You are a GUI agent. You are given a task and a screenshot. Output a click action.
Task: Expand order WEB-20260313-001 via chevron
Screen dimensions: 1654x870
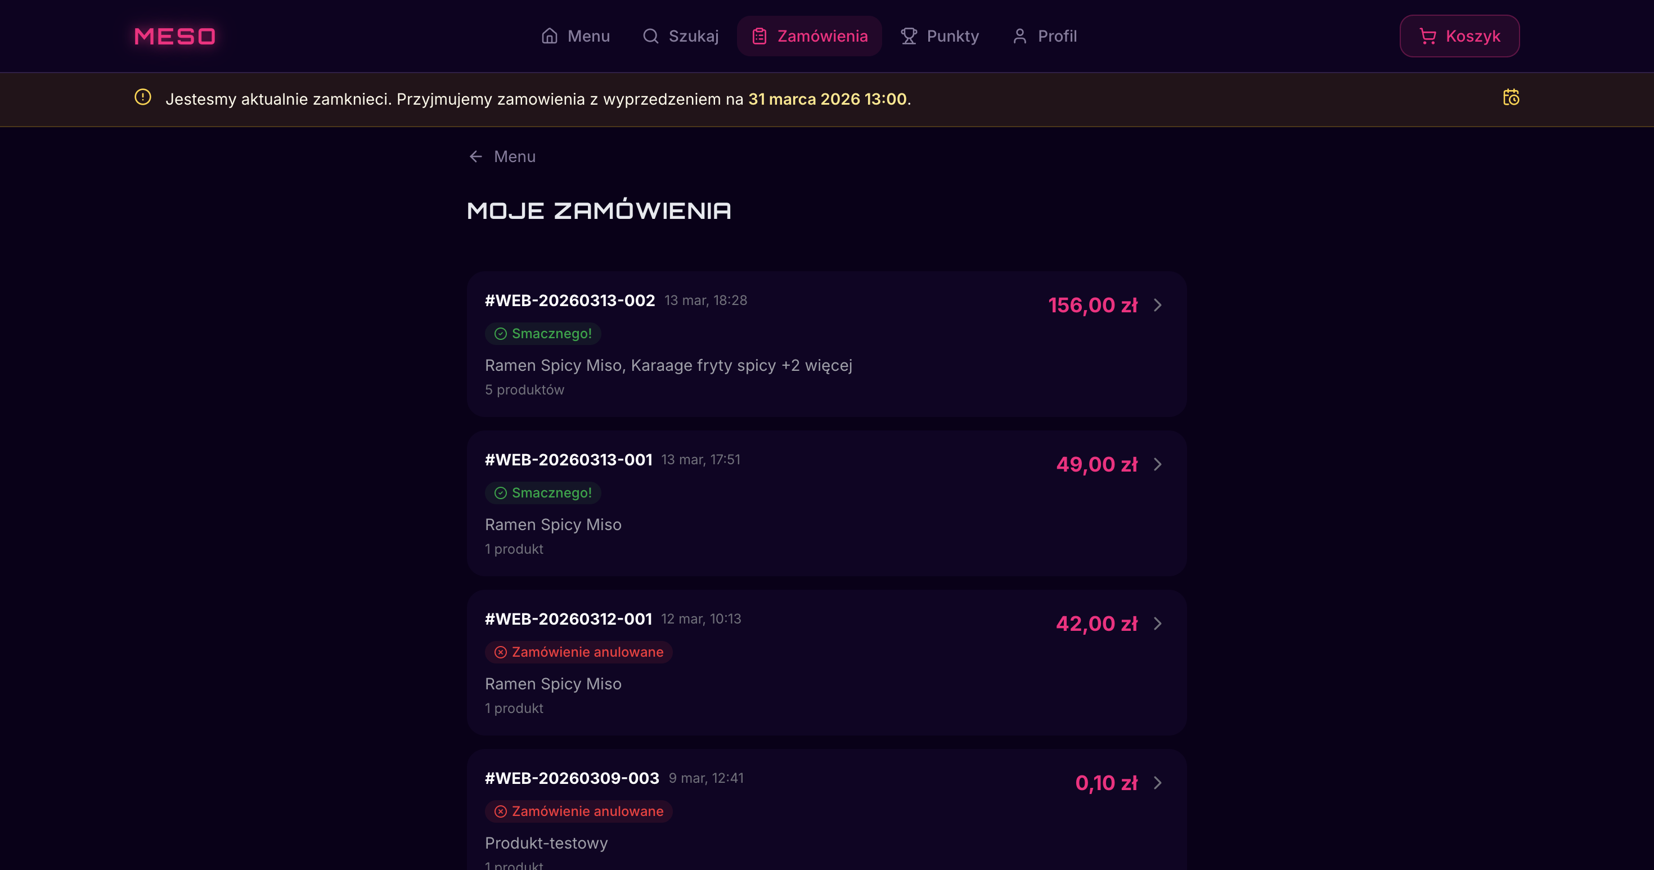click(1158, 464)
